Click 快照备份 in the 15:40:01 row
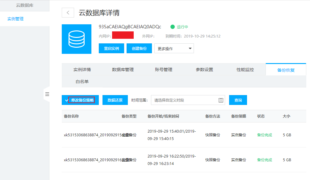 click(213, 135)
